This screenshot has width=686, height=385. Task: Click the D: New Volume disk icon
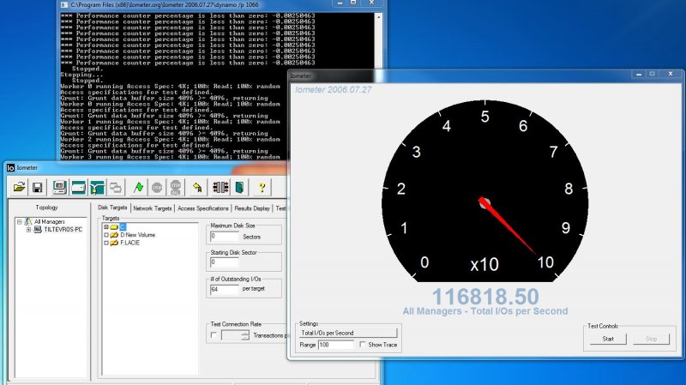(x=114, y=235)
